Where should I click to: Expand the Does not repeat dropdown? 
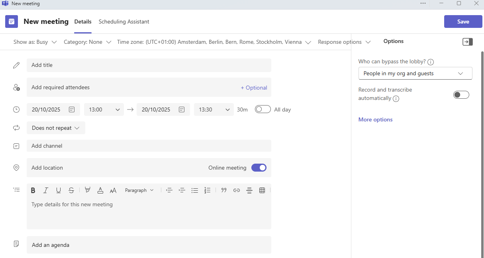point(56,128)
